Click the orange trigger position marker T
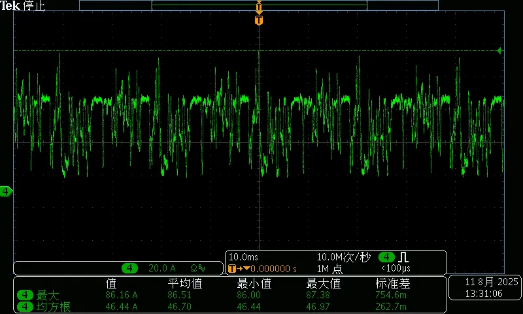 (x=259, y=20)
